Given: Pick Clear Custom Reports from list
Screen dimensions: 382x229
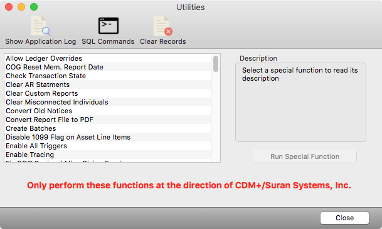Looking at the screenshot, I should pos(107,93).
